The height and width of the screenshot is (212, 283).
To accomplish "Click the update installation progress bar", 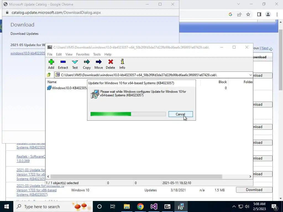I will [128, 114].
